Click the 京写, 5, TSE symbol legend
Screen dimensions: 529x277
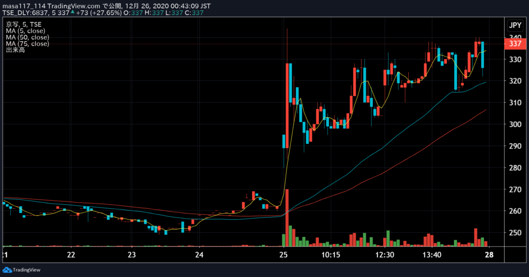pyautogui.click(x=24, y=25)
